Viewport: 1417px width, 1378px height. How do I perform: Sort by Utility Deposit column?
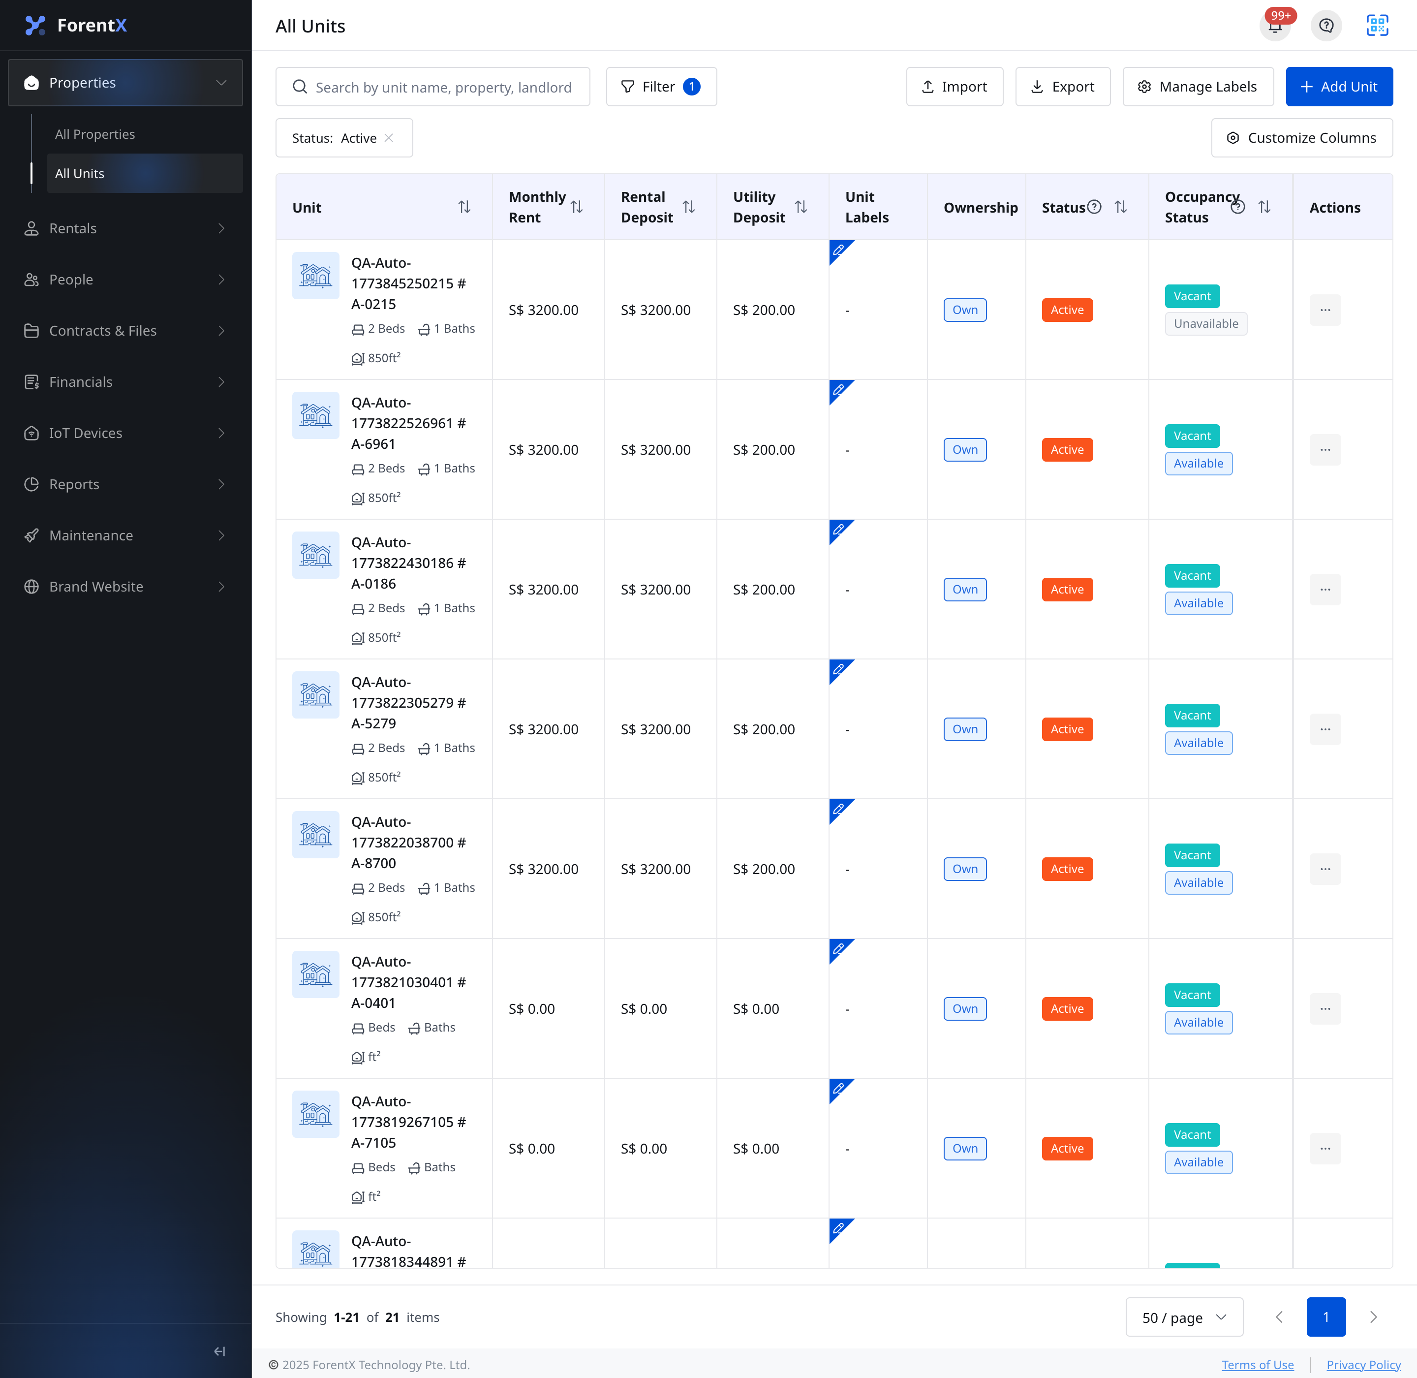tap(801, 207)
